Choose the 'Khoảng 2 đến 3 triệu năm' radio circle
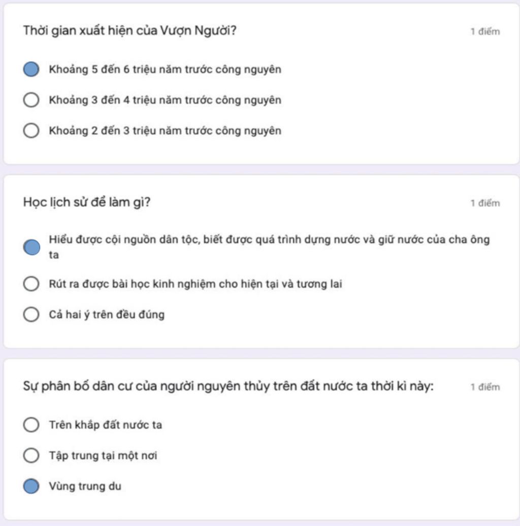 [x=31, y=131]
